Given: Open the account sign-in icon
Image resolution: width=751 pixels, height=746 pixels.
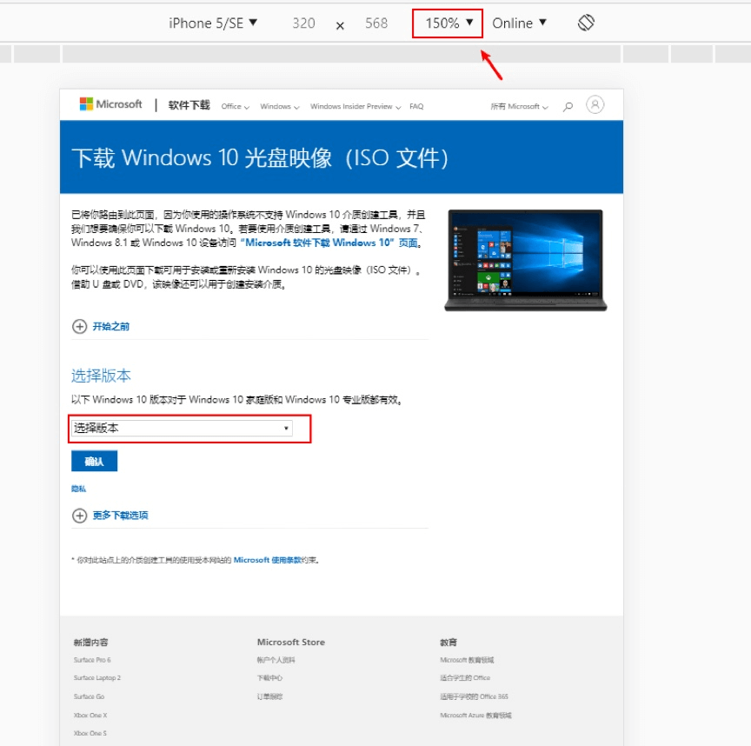Looking at the screenshot, I should 595,104.
